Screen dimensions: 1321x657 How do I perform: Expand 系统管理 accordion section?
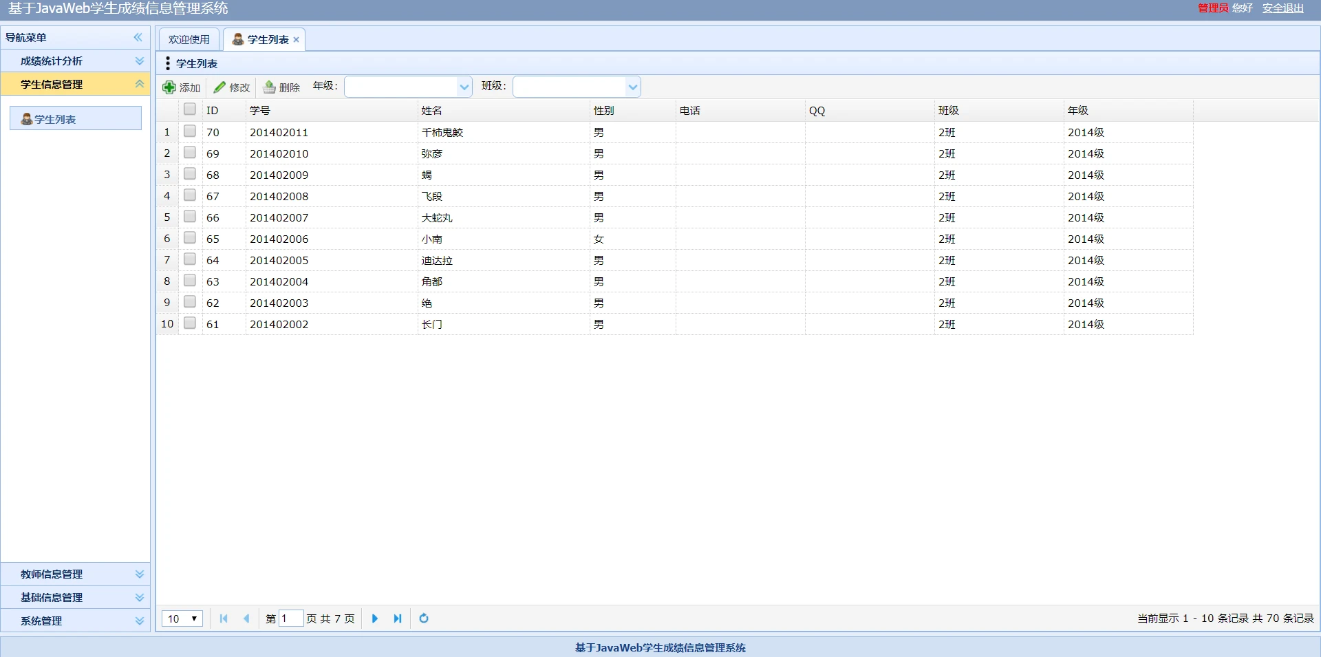(x=140, y=621)
